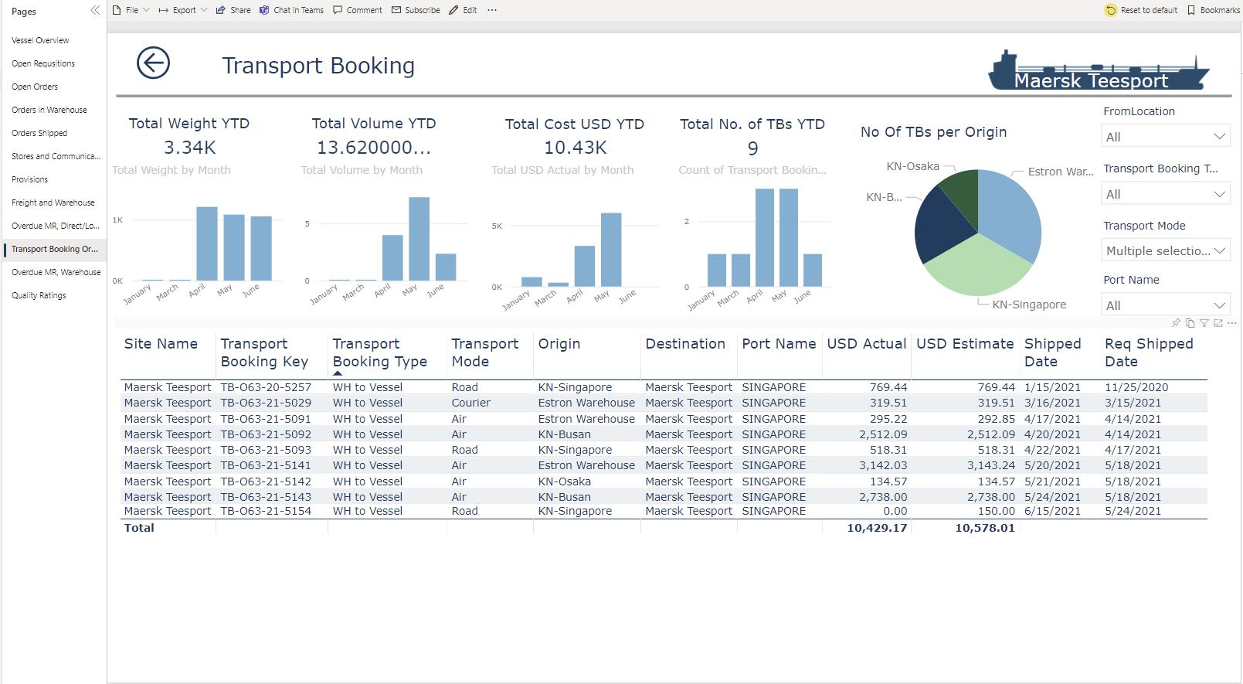Pin the table visual
This screenshot has height=684, width=1243.
(x=1176, y=323)
